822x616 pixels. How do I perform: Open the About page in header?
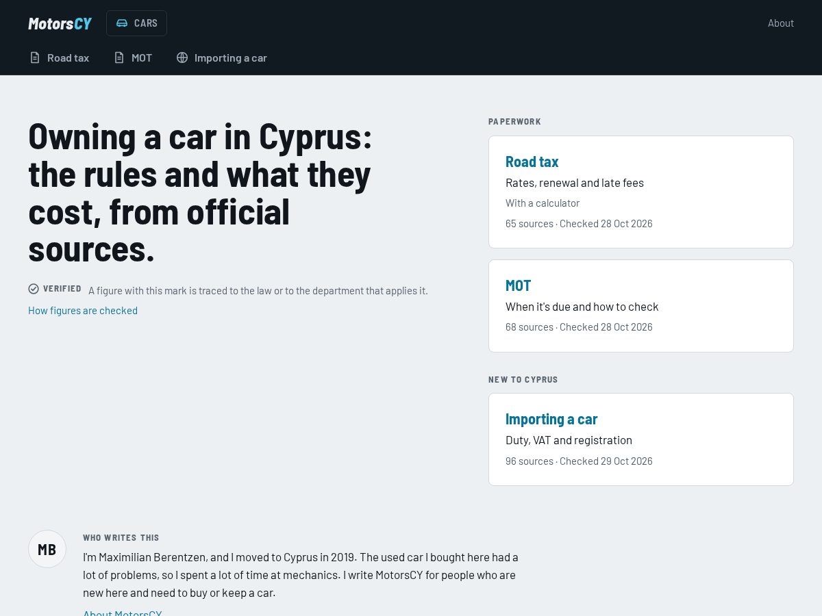tap(781, 23)
